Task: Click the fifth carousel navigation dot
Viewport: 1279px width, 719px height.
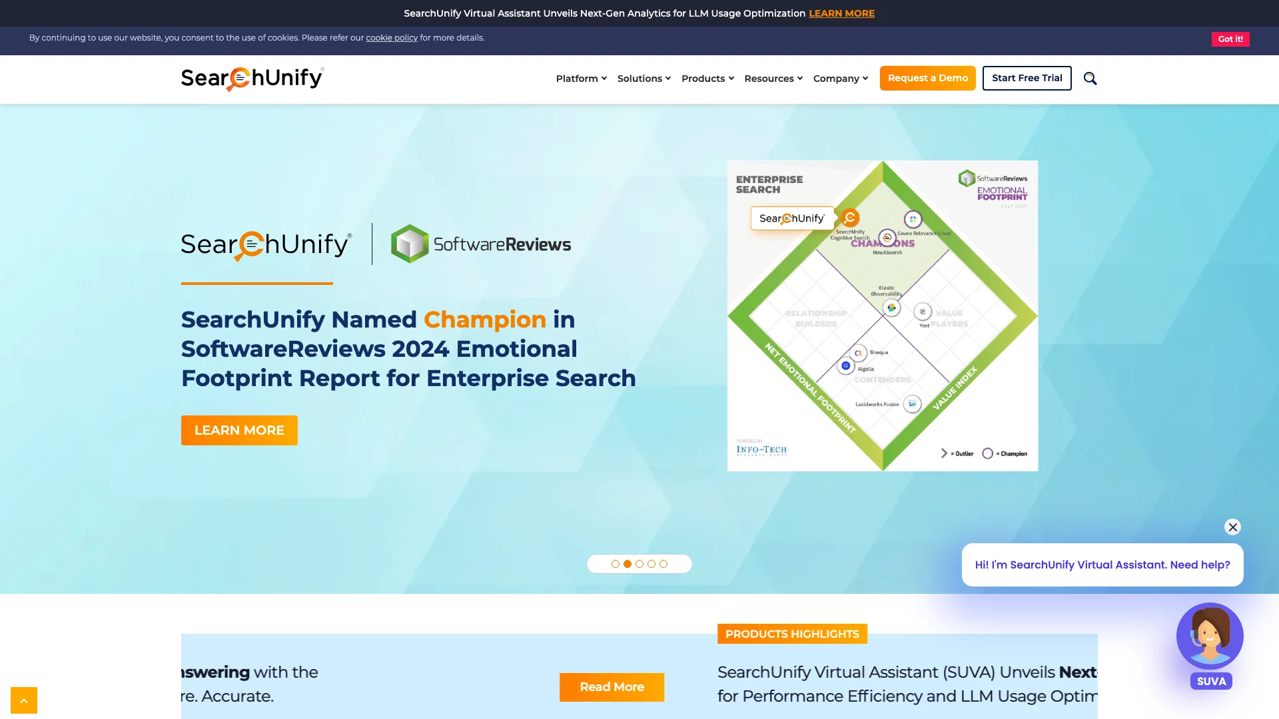Action: 662,564
